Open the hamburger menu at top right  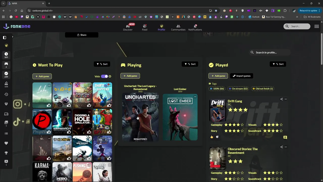pos(317,26)
